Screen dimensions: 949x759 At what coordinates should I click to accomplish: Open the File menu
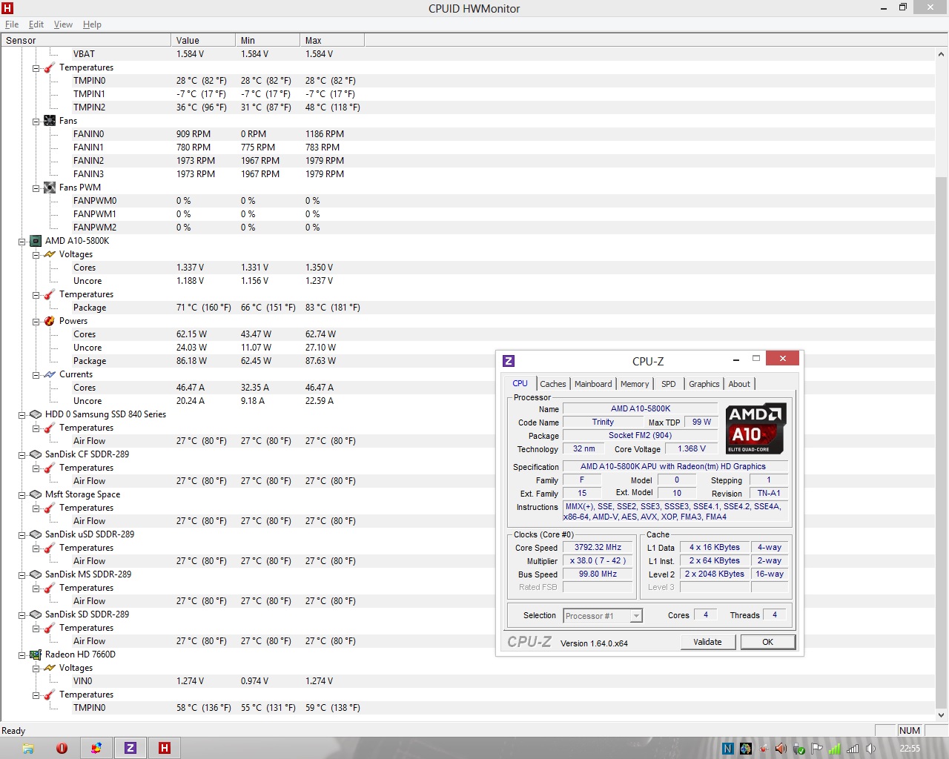coord(12,24)
